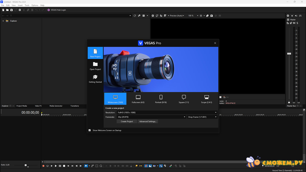
Task: Select the Zoom Edit magnifier tool
Action: [x=101, y=166]
